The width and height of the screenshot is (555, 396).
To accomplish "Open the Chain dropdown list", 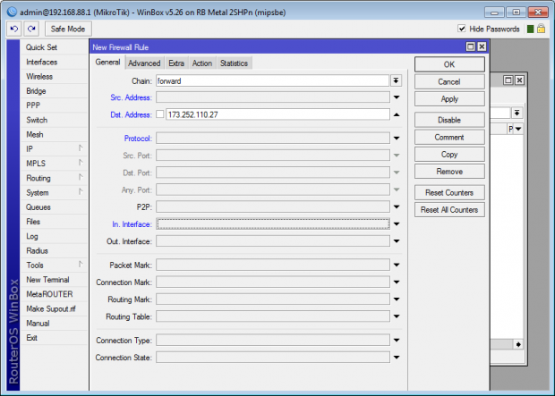I will coord(396,81).
